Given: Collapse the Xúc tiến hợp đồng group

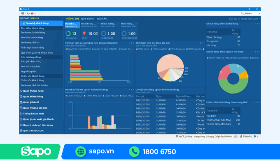Looking at the screenshot, I should [62, 57].
